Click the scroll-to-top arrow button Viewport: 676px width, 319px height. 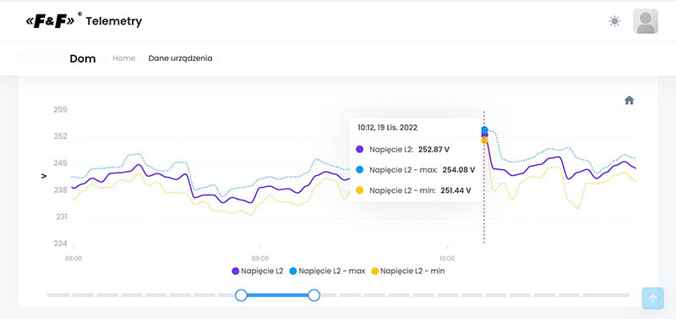click(x=652, y=299)
